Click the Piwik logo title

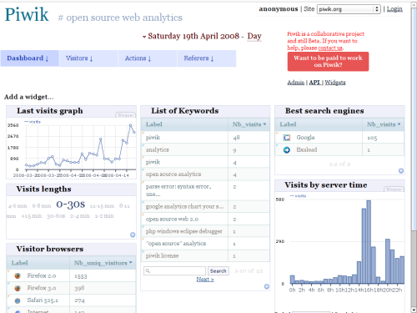coord(27,14)
